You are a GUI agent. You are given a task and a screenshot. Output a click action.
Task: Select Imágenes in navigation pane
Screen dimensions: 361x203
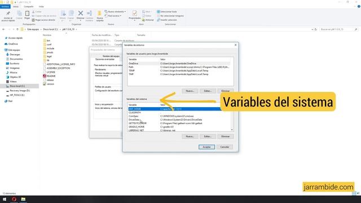pyautogui.click(x=15, y=68)
